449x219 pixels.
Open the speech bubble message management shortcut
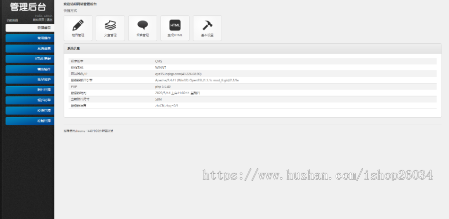pos(143,28)
